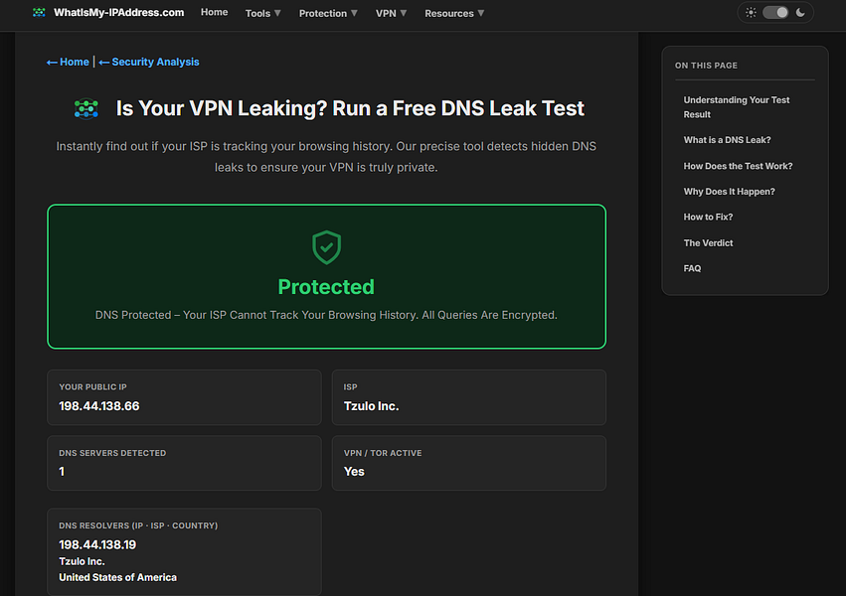Click the green shield checkmark icon
The width and height of the screenshot is (846, 596).
pos(326,247)
